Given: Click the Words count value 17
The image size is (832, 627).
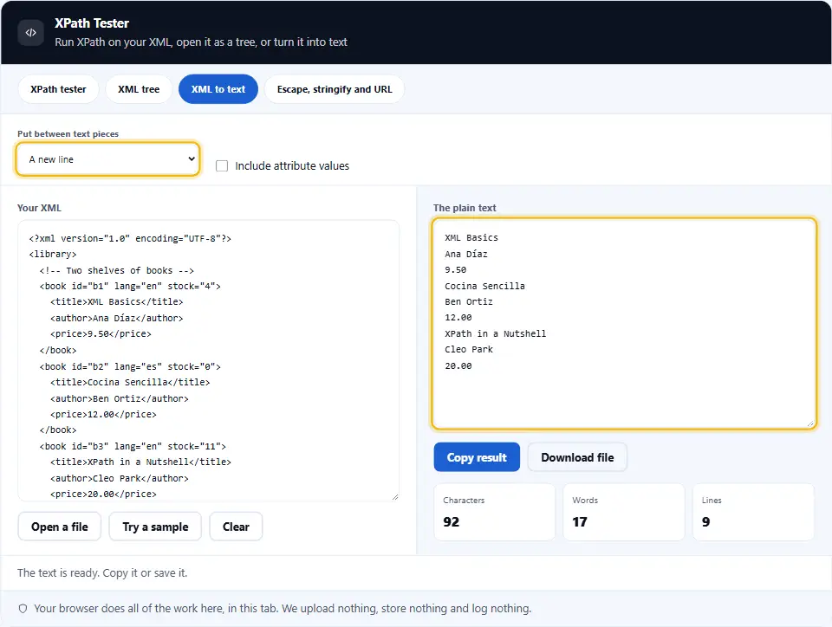Looking at the screenshot, I should (580, 522).
